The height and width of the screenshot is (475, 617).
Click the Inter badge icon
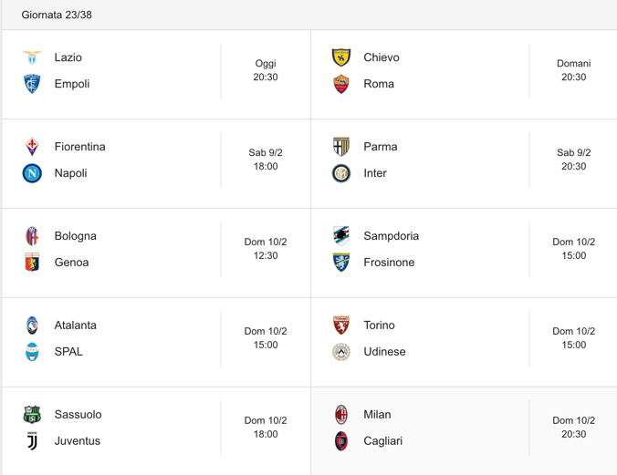click(x=341, y=173)
